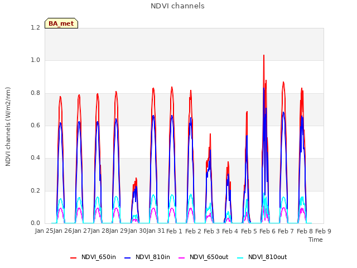Click the Jan 26 x-axis tick label
The width and height of the screenshot is (357, 268).
(x=63, y=231)
